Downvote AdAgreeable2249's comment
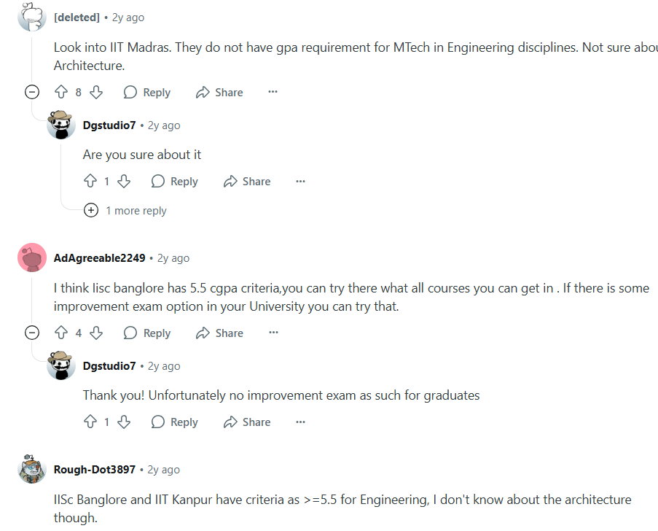658x531 pixels. [96, 333]
